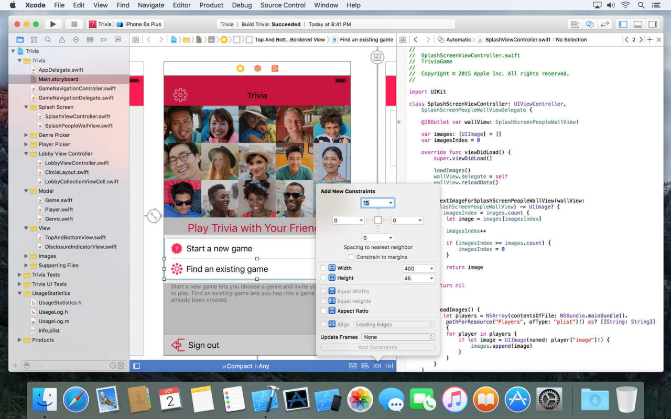Image resolution: width=671 pixels, height=419 pixels.
Task: Open the Assistant editor
Action: click(589, 24)
